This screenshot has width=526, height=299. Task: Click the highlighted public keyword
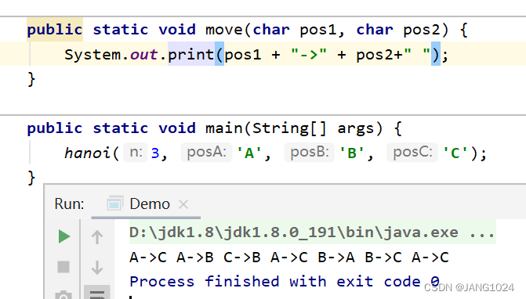(55, 30)
